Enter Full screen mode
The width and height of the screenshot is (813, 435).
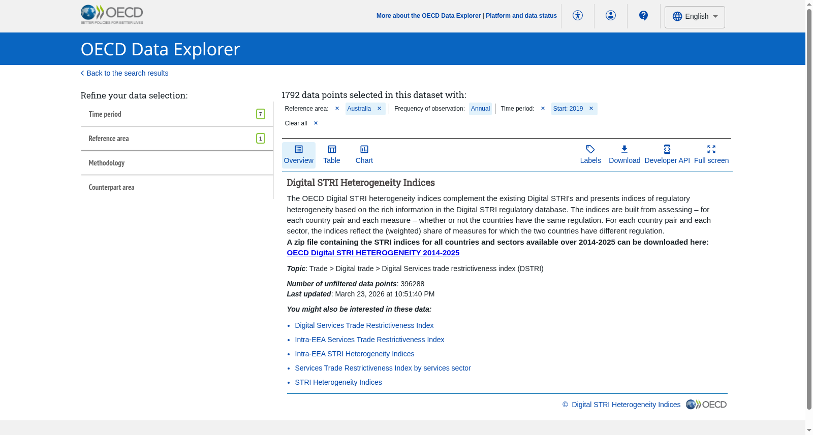pyautogui.click(x=711, y=155)
